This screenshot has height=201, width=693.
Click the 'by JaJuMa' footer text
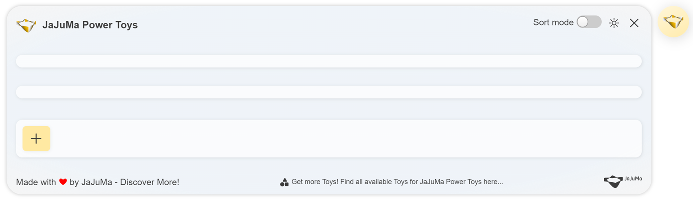pyautogui.click(x=90, y=182)
